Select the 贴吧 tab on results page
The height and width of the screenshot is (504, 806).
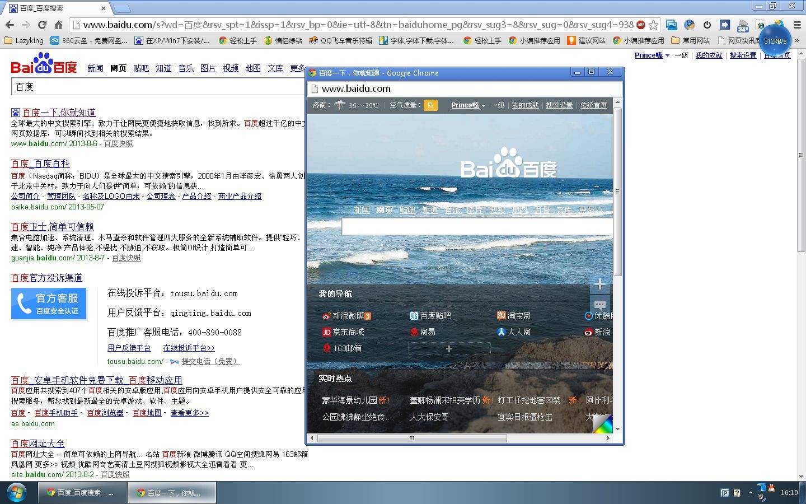point(141,68)
